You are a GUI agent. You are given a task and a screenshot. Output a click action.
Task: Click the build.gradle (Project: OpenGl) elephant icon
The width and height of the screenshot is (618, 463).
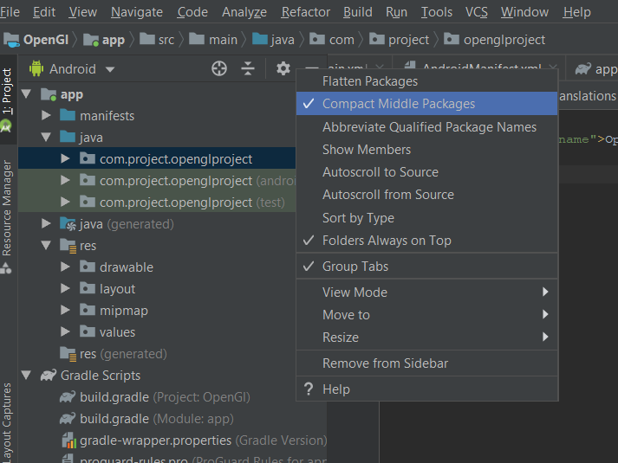coord(68,397)
